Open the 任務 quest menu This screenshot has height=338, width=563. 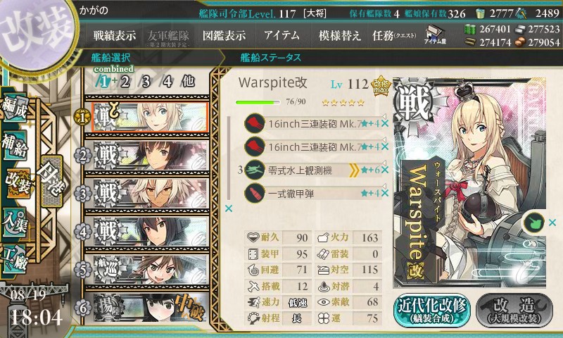(394, 35)
